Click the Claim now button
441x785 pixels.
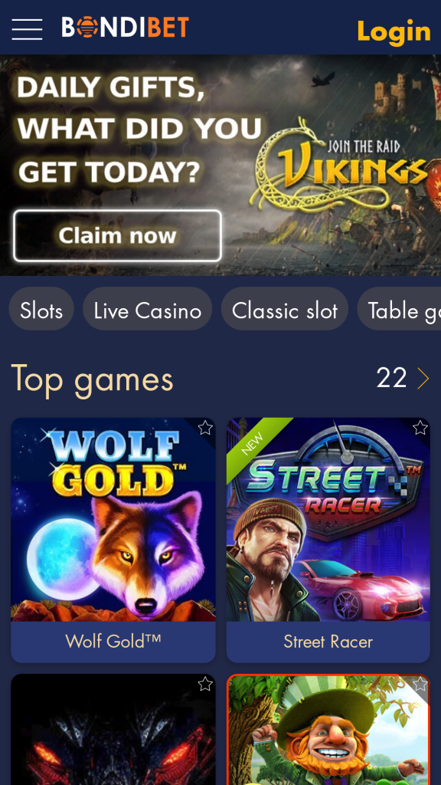(117, 236)
